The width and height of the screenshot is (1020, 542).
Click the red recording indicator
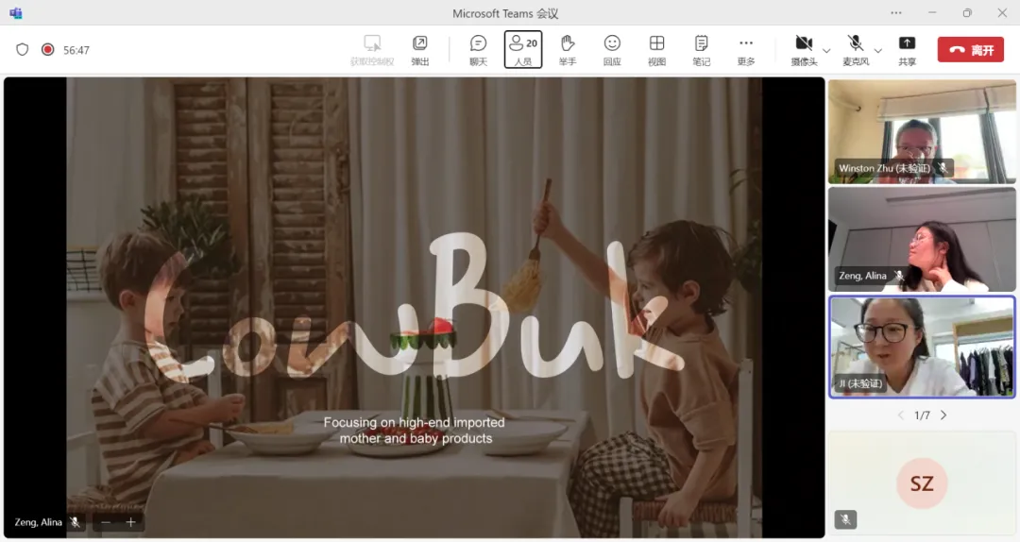[x=47, y=49]
